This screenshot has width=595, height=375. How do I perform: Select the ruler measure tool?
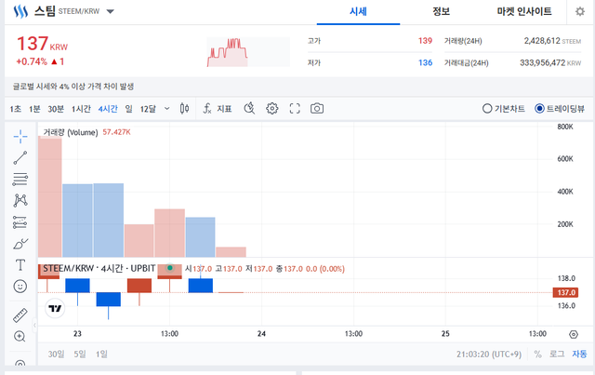click(x=20, y=315)
